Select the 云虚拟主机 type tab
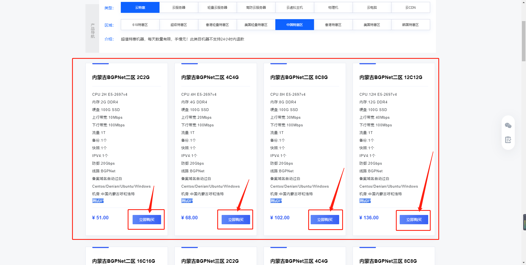 [x=295, y=7]
